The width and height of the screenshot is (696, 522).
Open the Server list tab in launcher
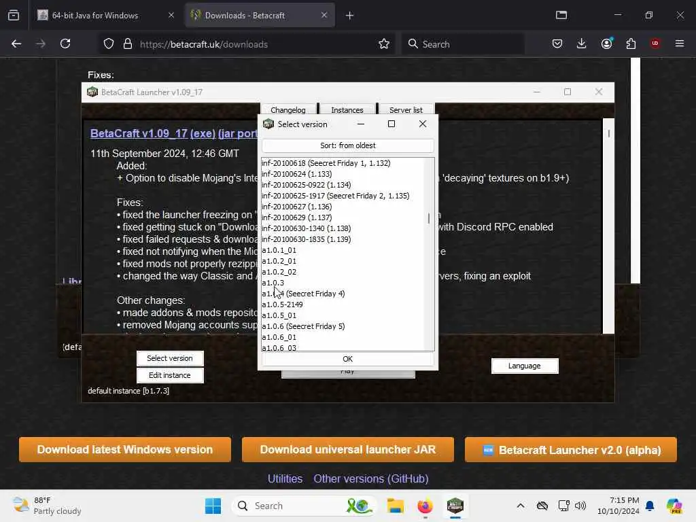pyautogui.click(x=406, y=109)
